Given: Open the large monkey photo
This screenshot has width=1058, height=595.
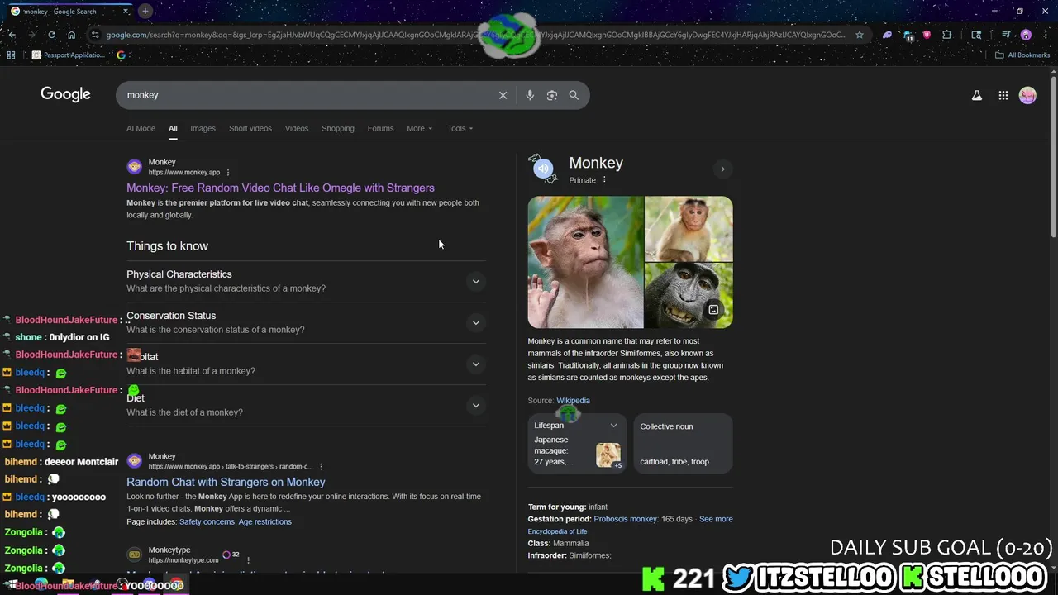Looking at the screenshot, I should tap(585, 262).
